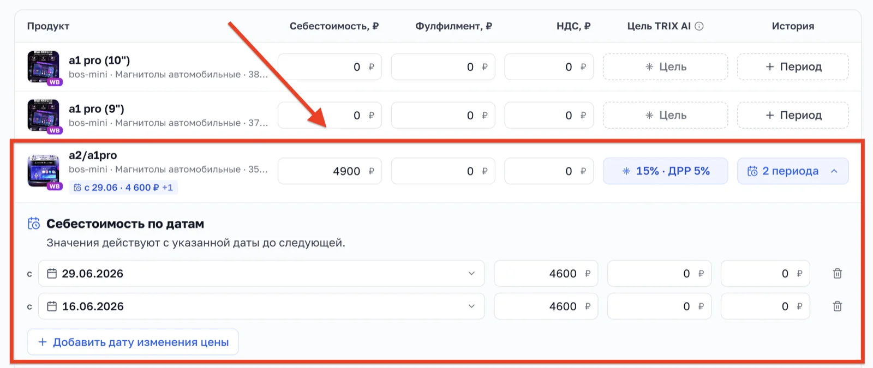873x368 pixels.
Task: Open the 15% · ДРР 5% target for a2/a1pro
Action: (665, 171)
